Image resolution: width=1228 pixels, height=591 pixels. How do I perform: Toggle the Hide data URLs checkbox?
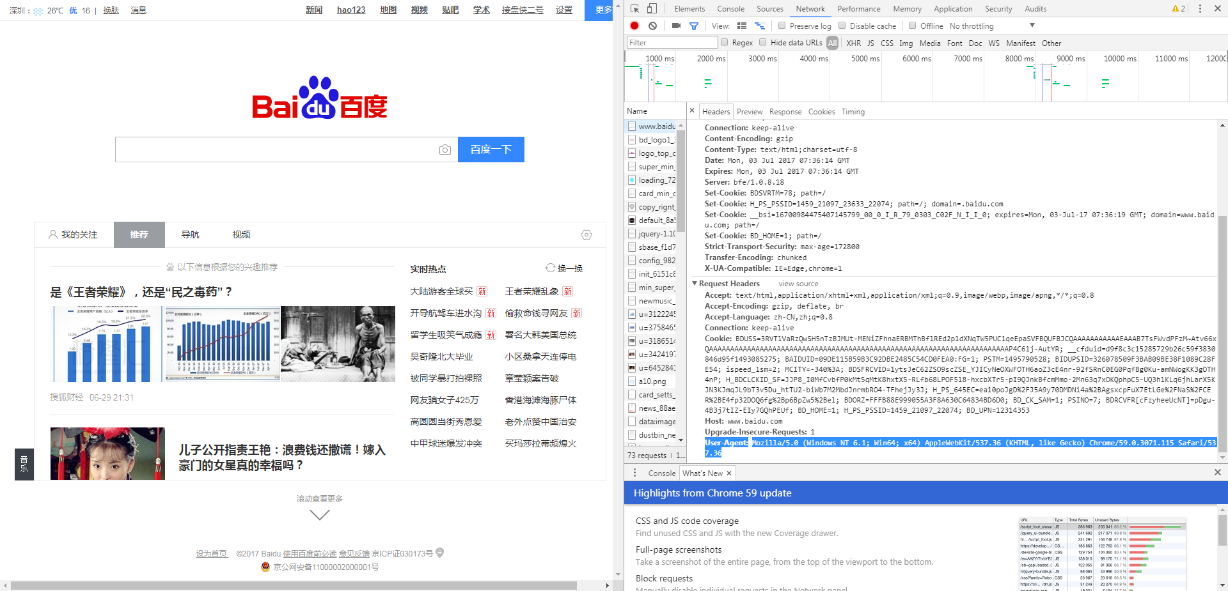tap(763, 42)
